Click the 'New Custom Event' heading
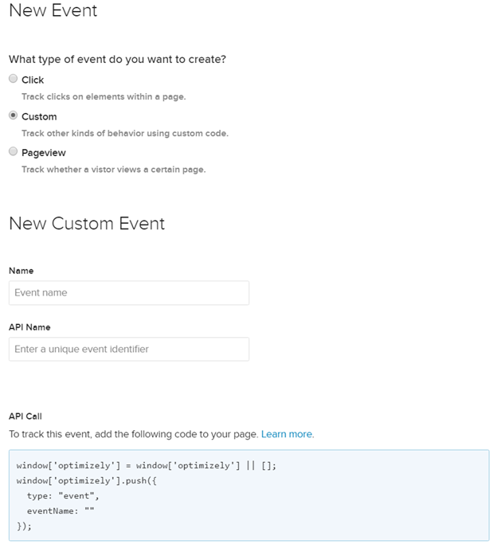 click(87, 223)
